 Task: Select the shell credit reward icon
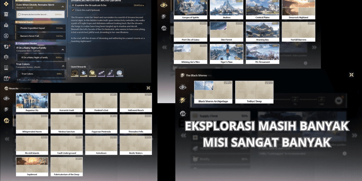(119, 73)
